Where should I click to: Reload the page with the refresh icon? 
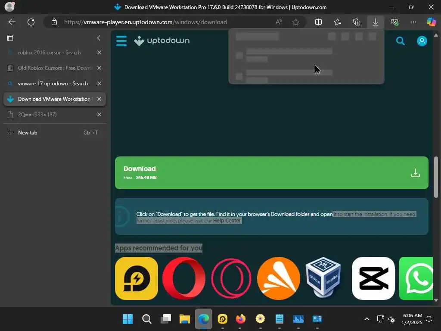31,22
